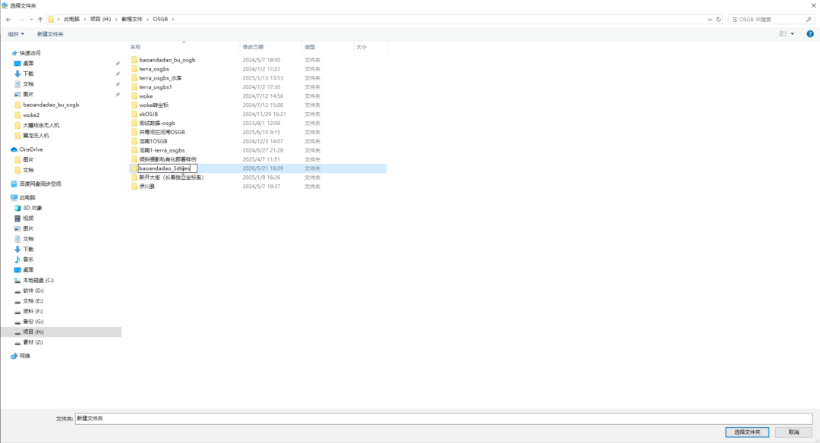The width and height of the screenshot is (820, 443).
Task: Select drive 本地磁盘 (C:)
Action: [38, 280]
